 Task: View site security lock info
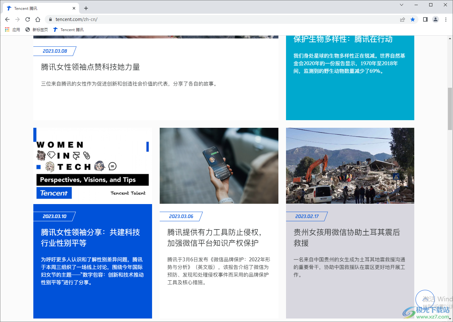pyautogui.click(x=50, y=19)
